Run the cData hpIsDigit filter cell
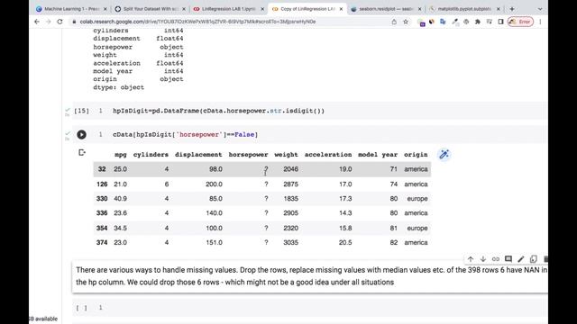This screenshot has width=577, height=324. point(81,134)
